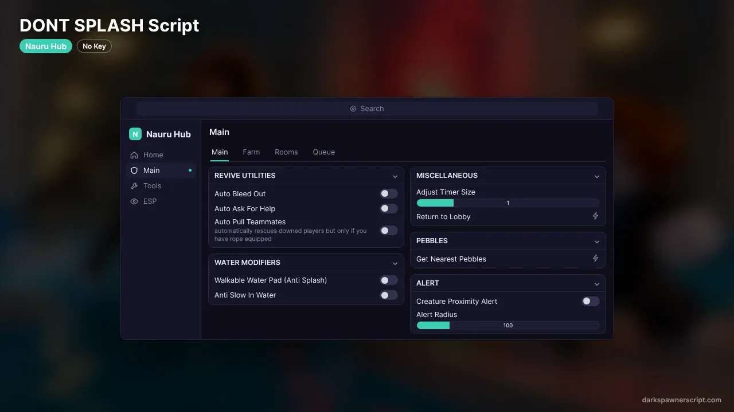The height and width of the screenshot is (412, 734).
Task: Open Tools in the sidebar
Action: 161,186
